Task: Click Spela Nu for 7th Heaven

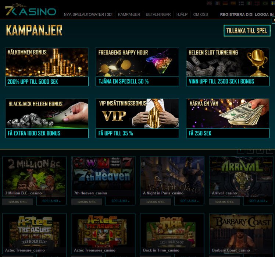Action: (x=120, y=201)
